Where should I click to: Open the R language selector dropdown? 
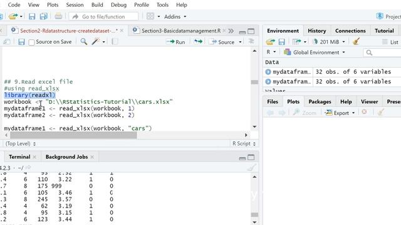(271, 52)
